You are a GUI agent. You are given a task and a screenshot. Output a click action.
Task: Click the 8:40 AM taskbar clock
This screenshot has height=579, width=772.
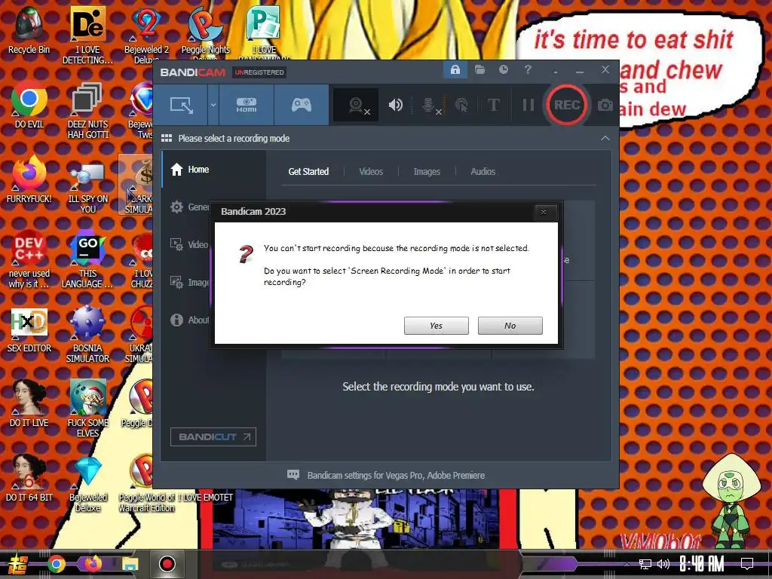702,564
